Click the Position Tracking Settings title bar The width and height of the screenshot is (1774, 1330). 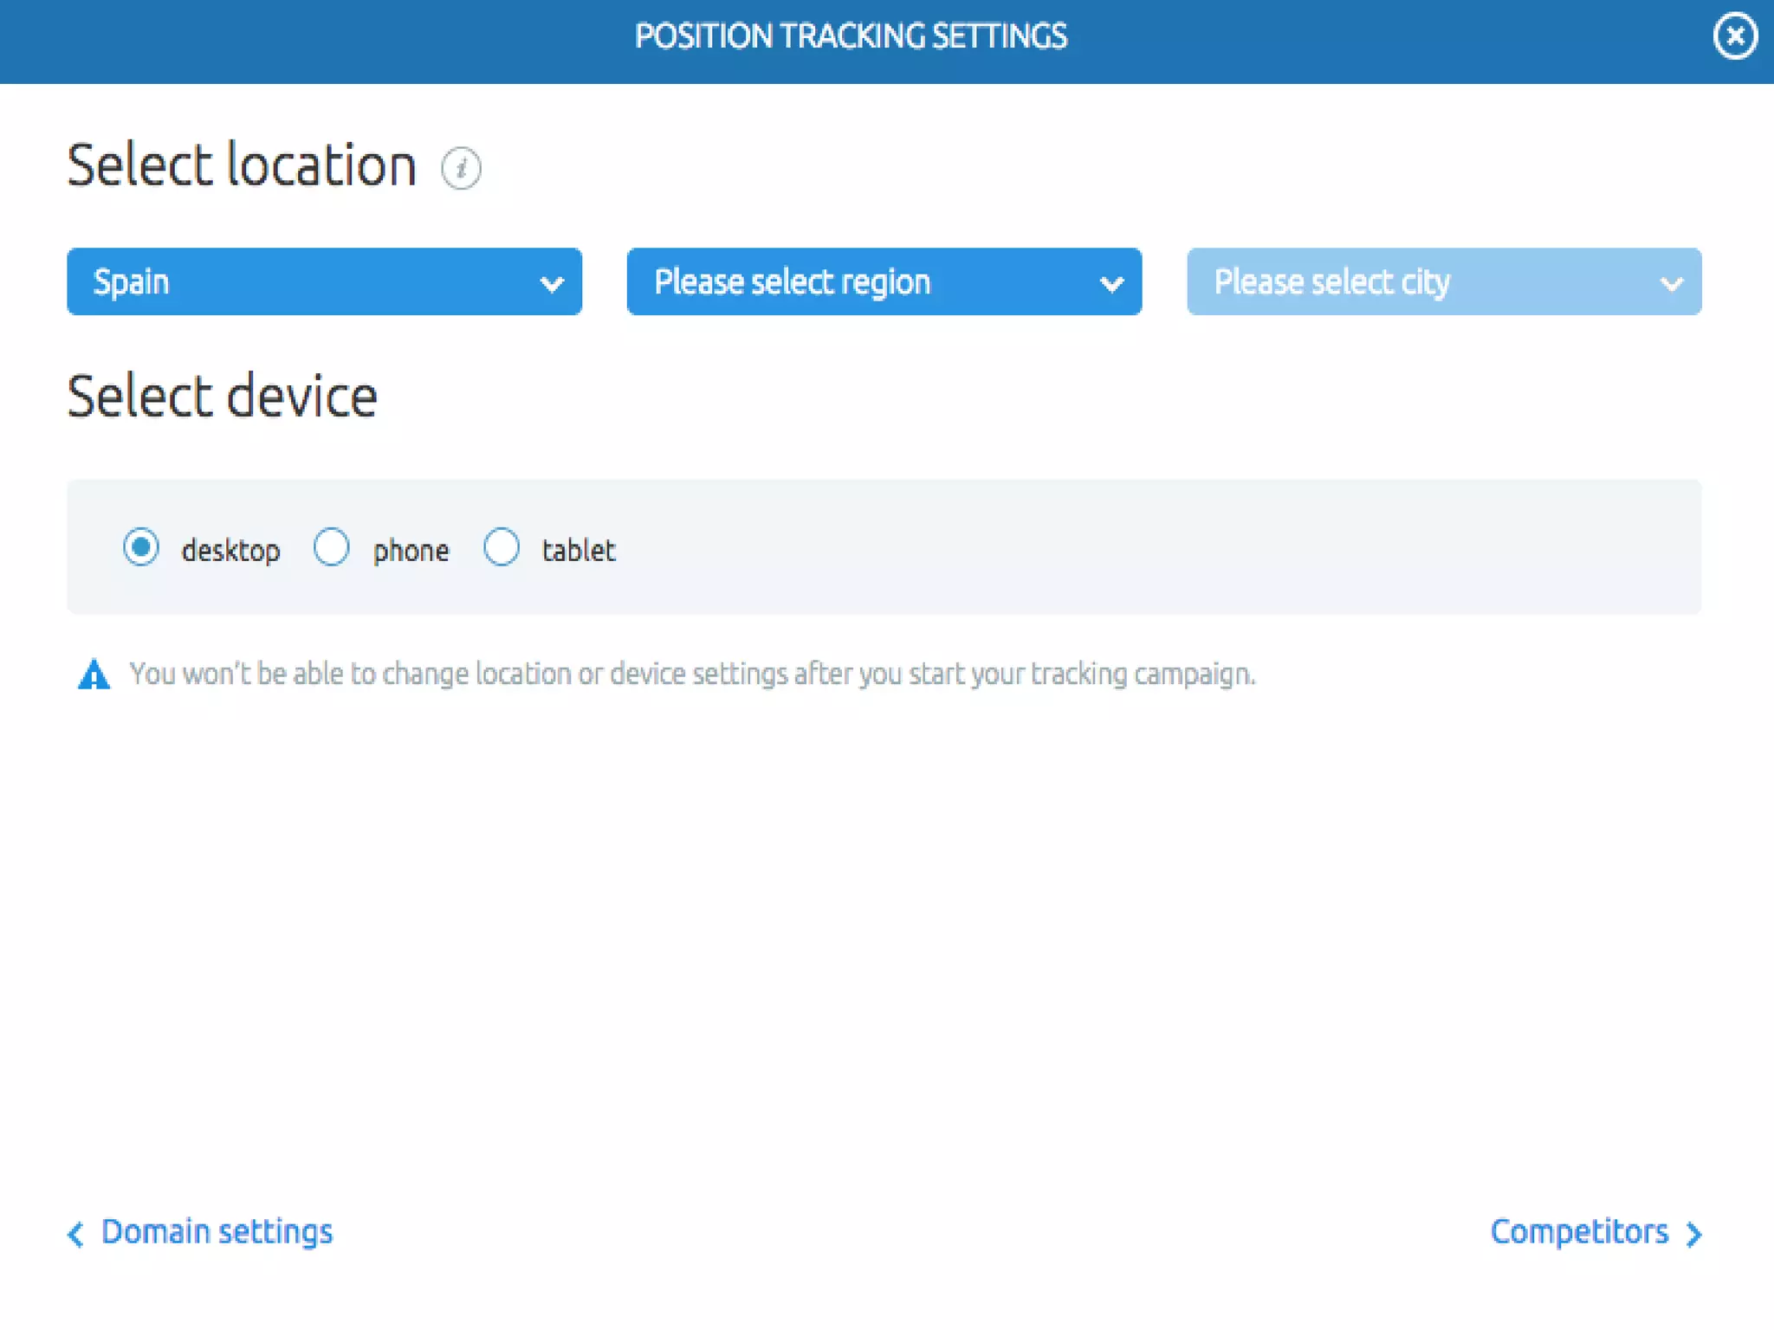pos(851,36)
